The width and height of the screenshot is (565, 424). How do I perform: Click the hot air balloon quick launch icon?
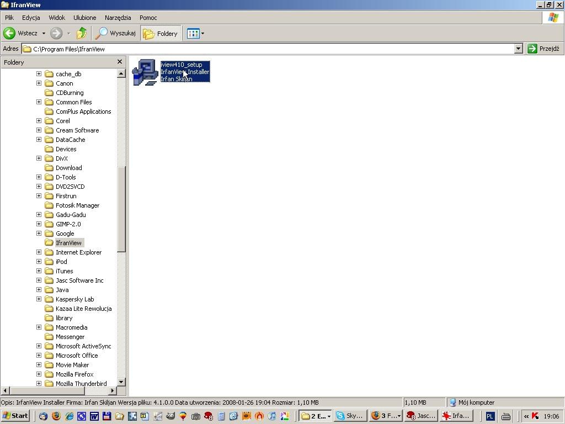click(183, 416)
